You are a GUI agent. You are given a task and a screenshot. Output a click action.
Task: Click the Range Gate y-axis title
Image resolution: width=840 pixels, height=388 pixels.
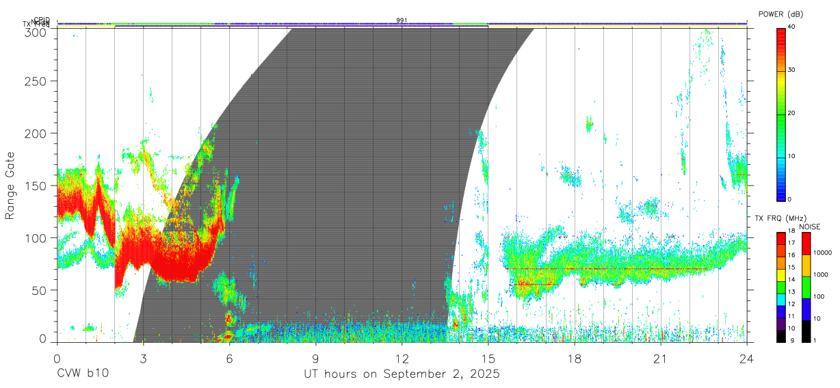coord(11,186)
